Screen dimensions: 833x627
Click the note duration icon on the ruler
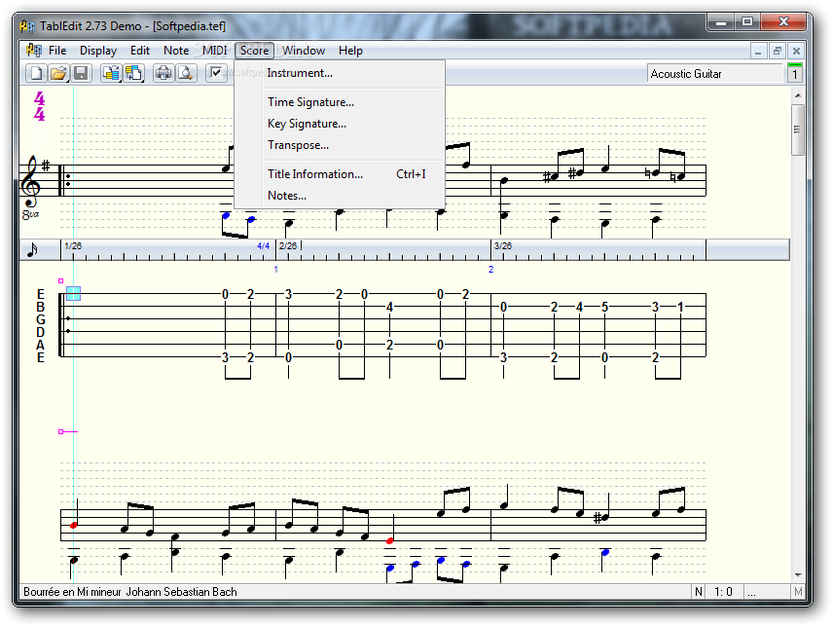[x=32, y=249]
